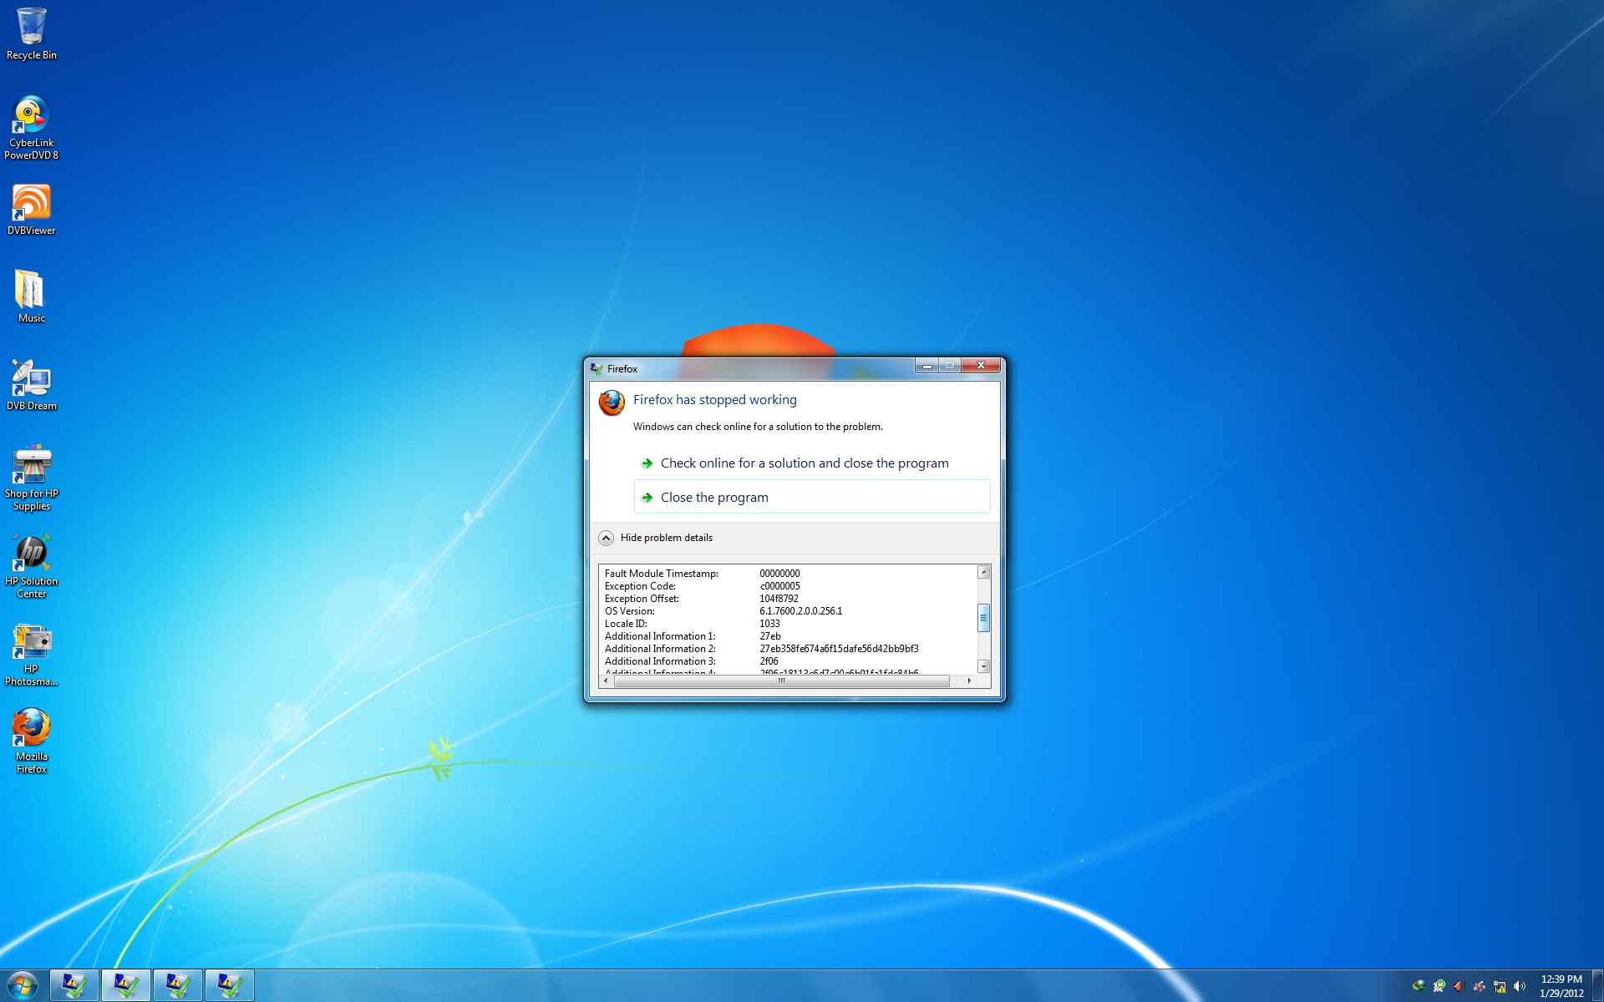Select Fault Module Timestamp value 00000000
Viewport: 1604px width, 1002px height.
779,574
